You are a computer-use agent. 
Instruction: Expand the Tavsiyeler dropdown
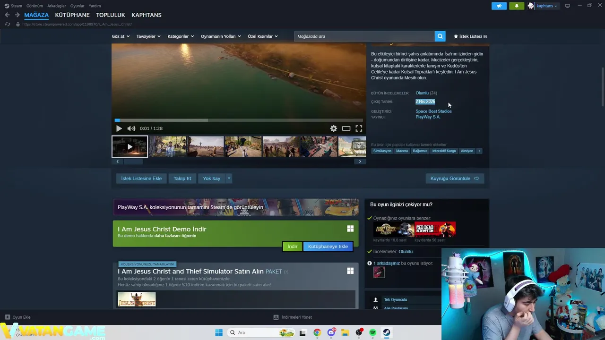coord(148,36)
